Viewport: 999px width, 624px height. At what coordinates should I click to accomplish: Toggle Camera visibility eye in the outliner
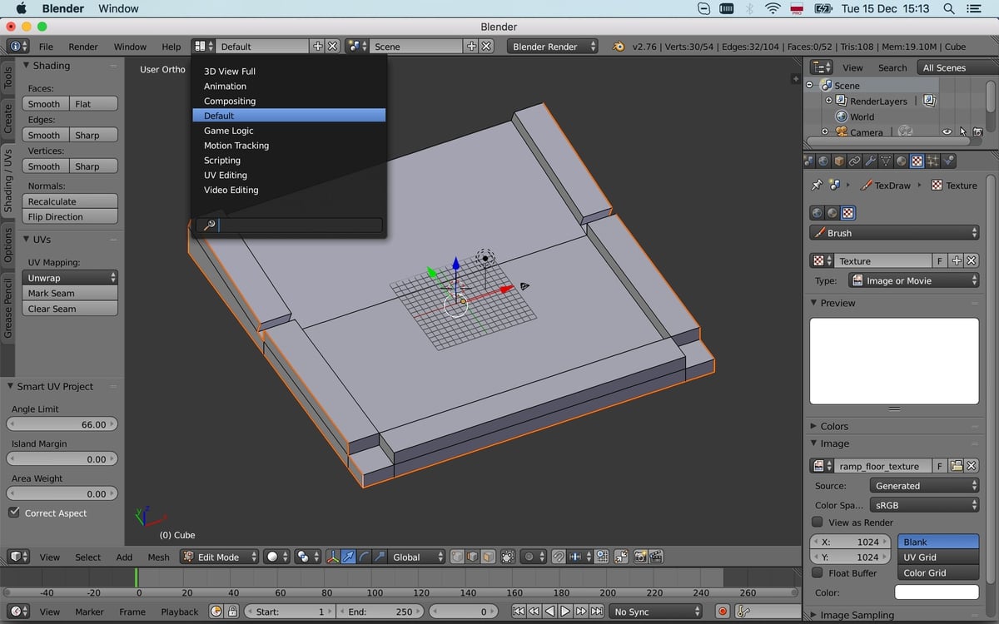pyautogui.click(x=946, y=131)
